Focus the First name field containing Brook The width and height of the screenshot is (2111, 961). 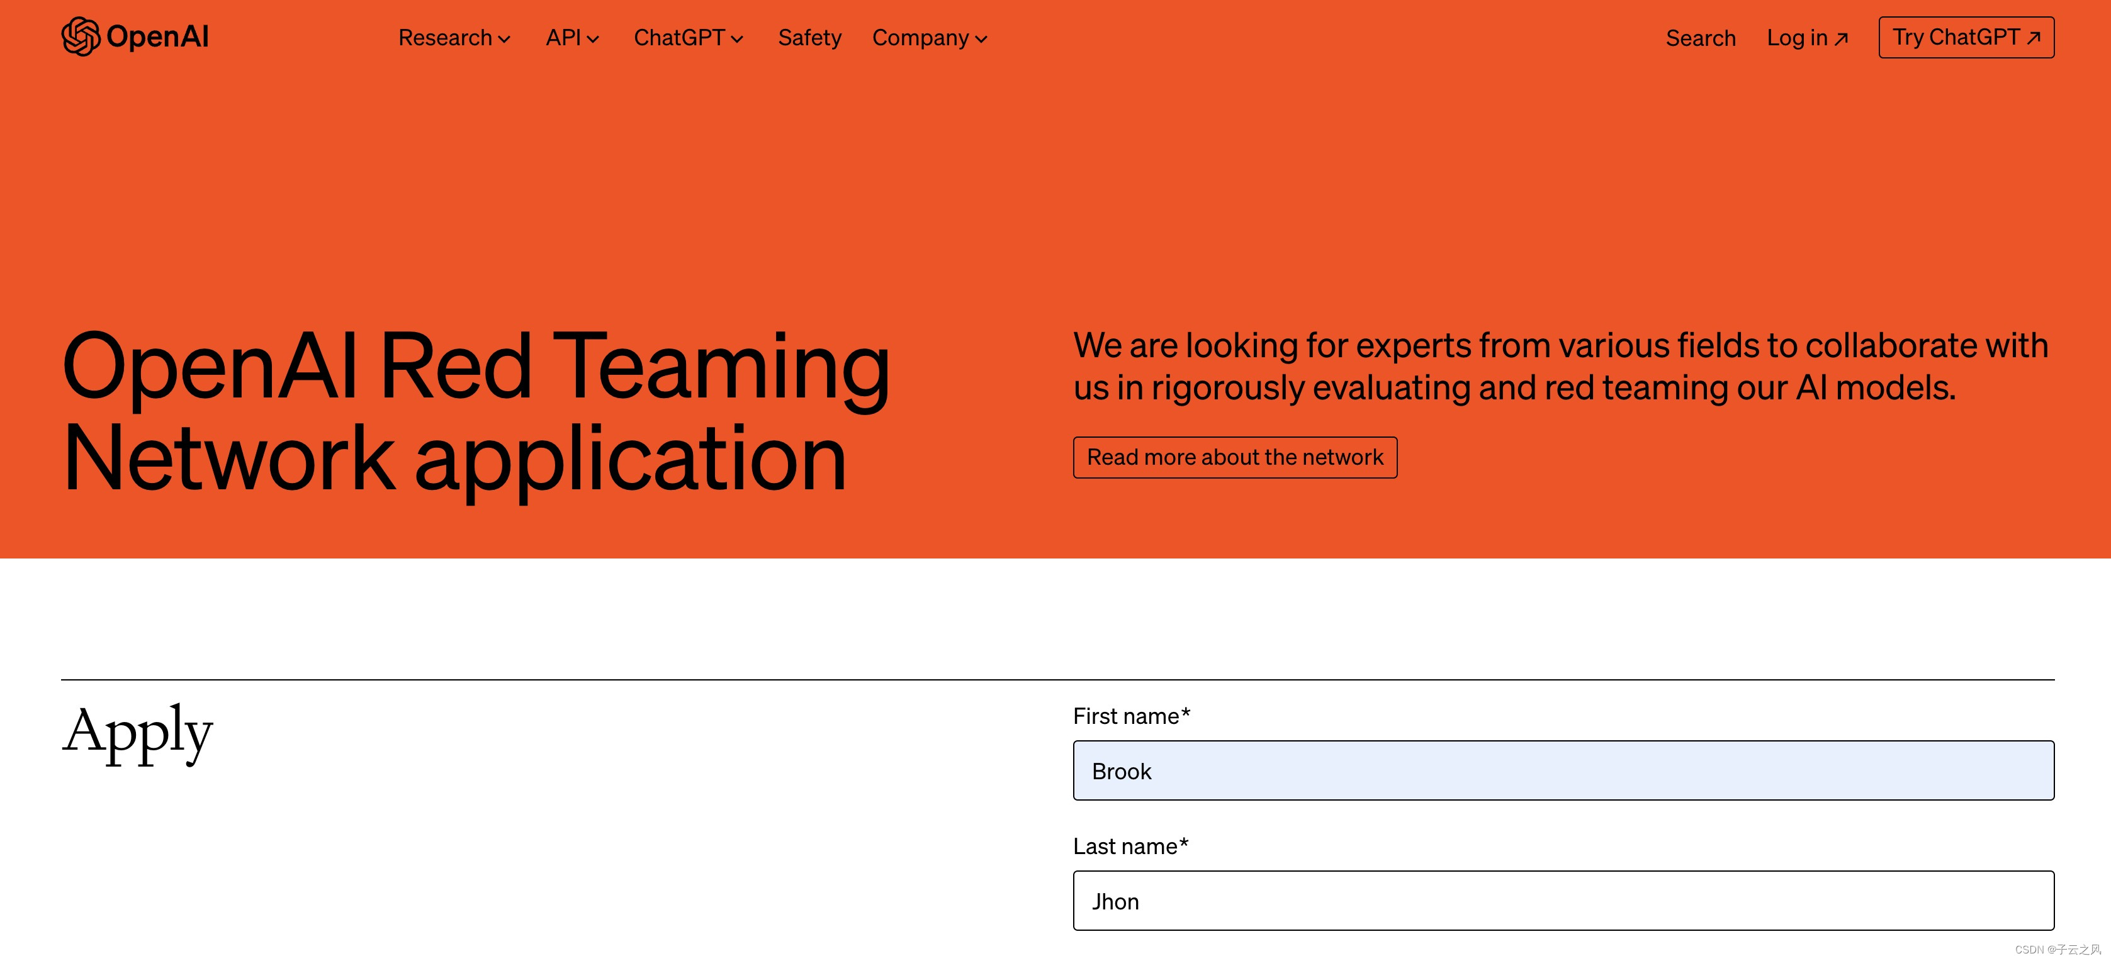1563,770
